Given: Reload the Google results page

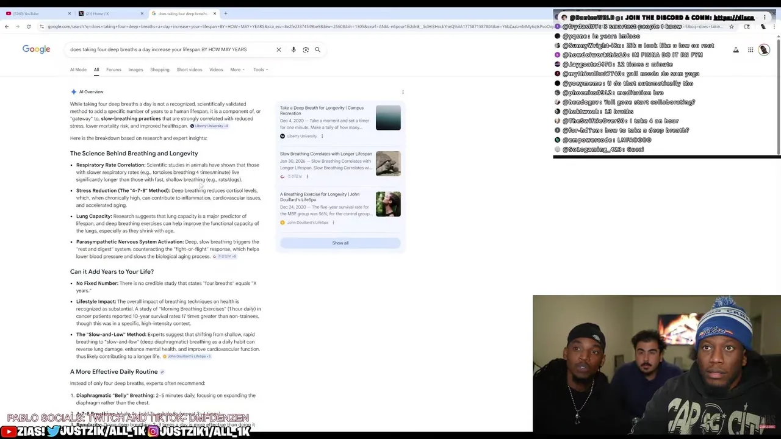Looking at the screenshot, I should (29, 26).
